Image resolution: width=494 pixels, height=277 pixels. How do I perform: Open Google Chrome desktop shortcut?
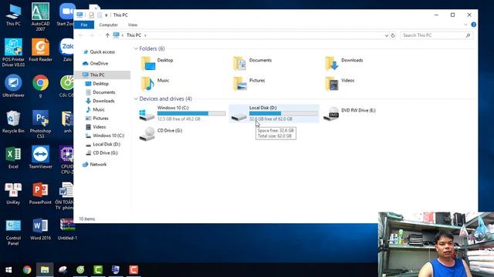tap(40, 85)
